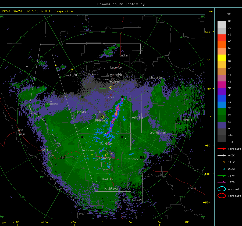Click the Hanna city label

click(x=188, y=120)
